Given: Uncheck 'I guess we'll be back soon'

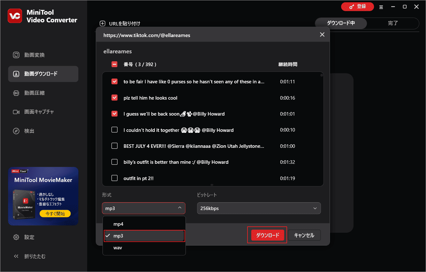Looking at the screenshot, I should (x=114, y=114).
